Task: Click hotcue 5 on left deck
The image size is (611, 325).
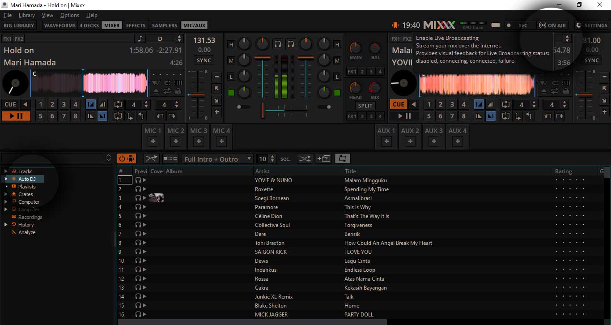Action: [41, 116]
